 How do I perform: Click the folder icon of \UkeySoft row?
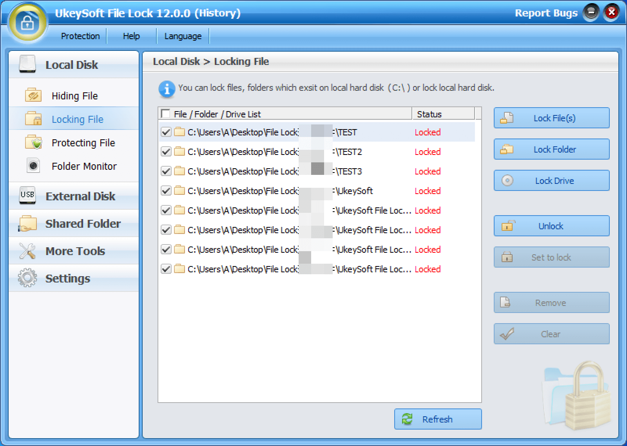point(179,191)
